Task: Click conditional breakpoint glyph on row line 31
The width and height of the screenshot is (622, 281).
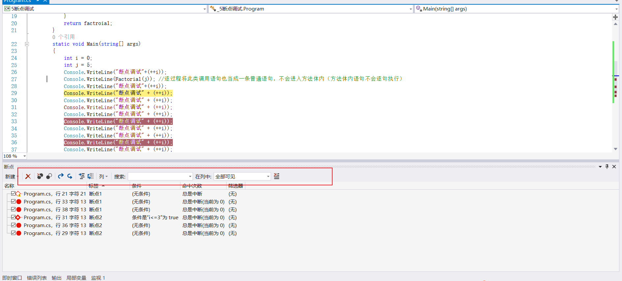Action: tap(19, 218)
